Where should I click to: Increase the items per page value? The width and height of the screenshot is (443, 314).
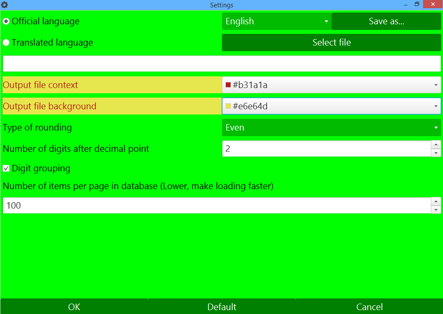point(436,201)
